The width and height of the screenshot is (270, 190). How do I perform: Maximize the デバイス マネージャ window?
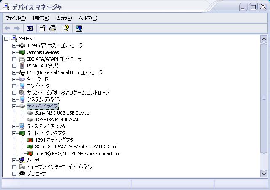click(253, 7)
